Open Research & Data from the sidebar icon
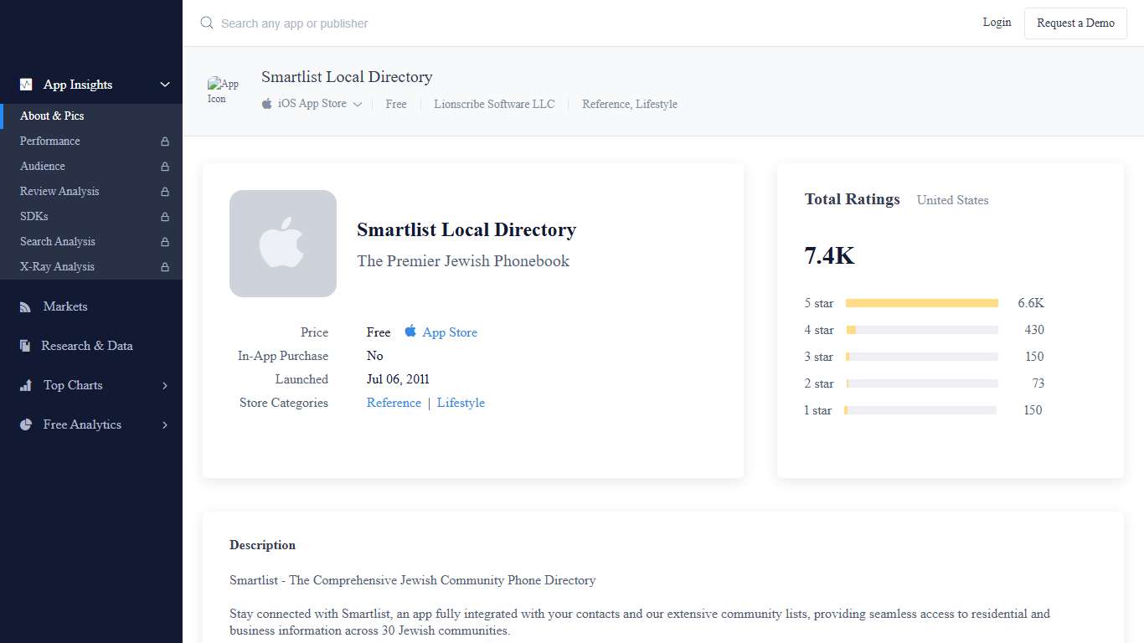Screen dimensions: 1144x643 (25, 346)
